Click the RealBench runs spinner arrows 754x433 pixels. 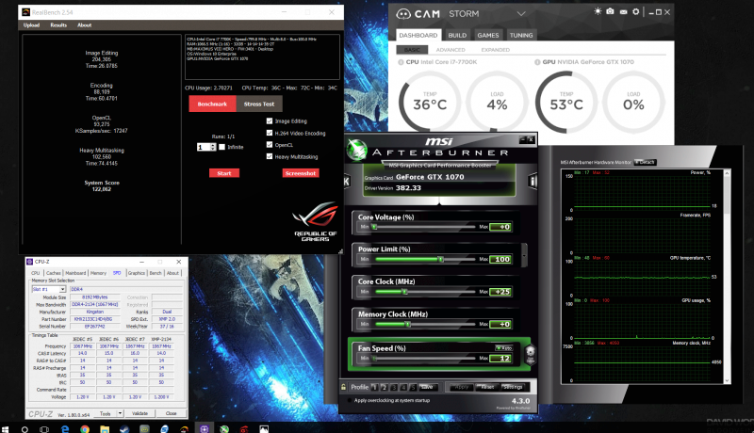pos(213,147)
